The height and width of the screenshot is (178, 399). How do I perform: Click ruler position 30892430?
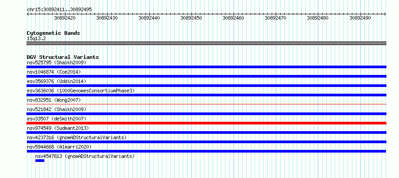[x=107, y=18]
